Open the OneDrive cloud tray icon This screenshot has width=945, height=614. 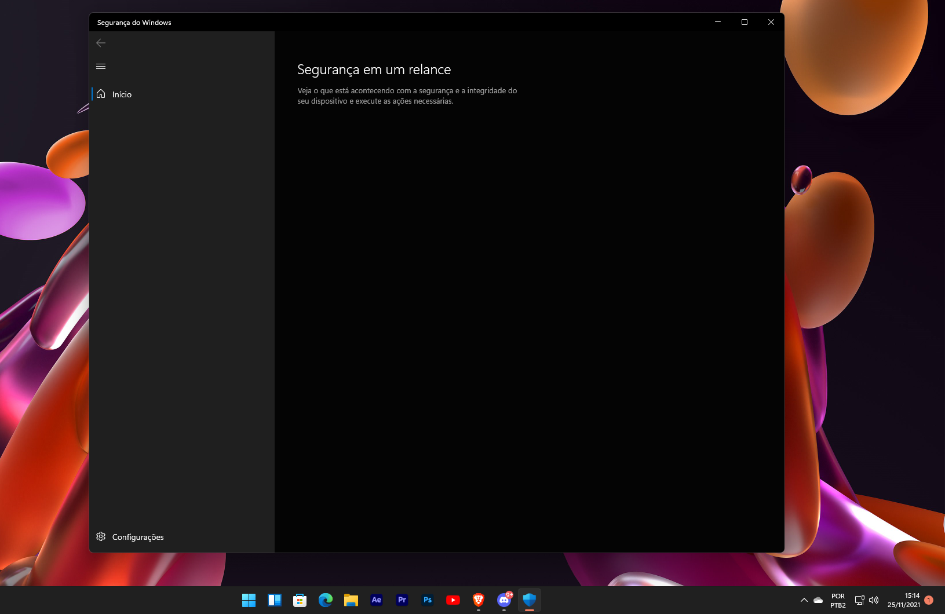click(818, 600)
